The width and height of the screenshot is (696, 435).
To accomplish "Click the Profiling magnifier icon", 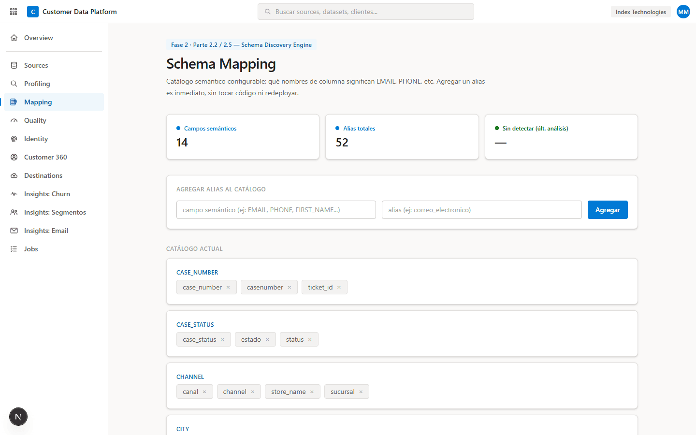I will 14,84.
